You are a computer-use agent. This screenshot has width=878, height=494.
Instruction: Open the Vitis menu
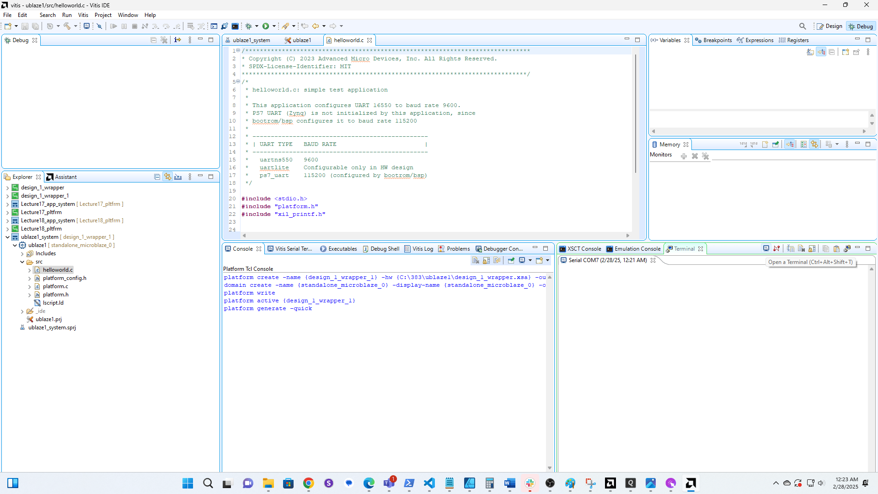[x=83, y=15]
